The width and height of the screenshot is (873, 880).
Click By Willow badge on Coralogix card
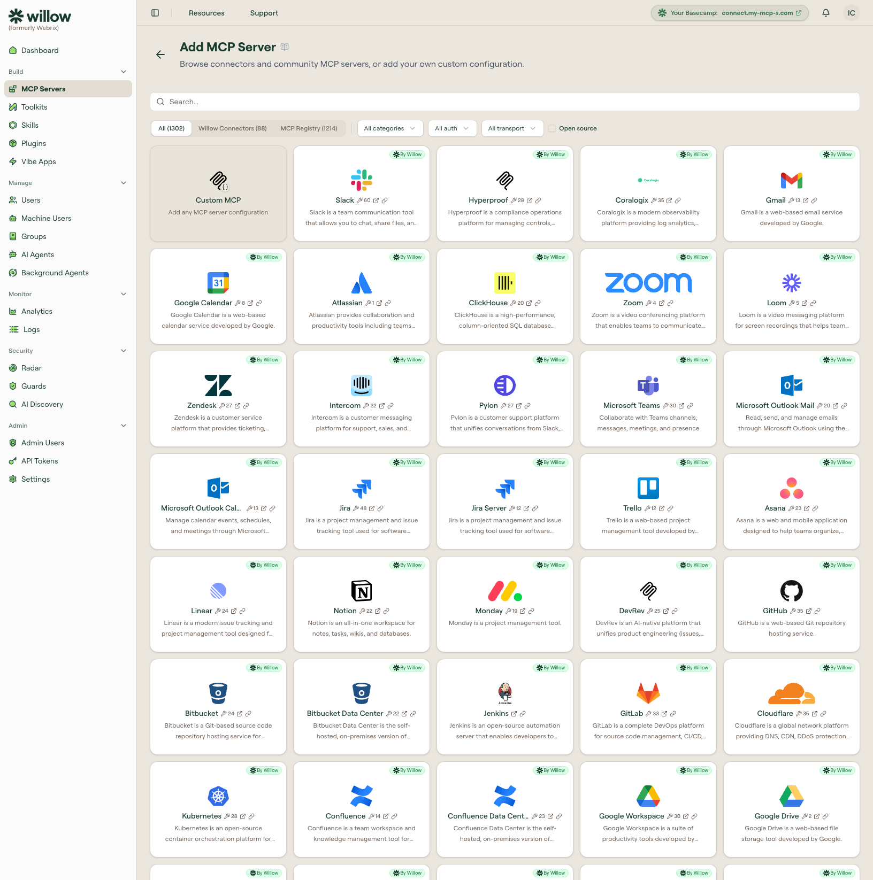[x=694, y=155]
